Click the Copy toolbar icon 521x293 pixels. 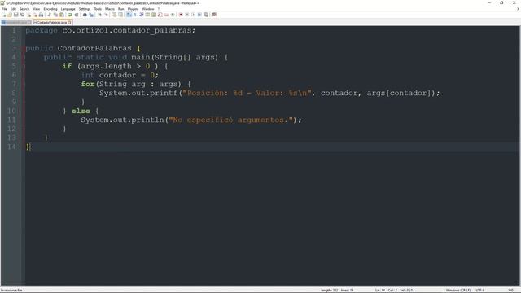55,15
